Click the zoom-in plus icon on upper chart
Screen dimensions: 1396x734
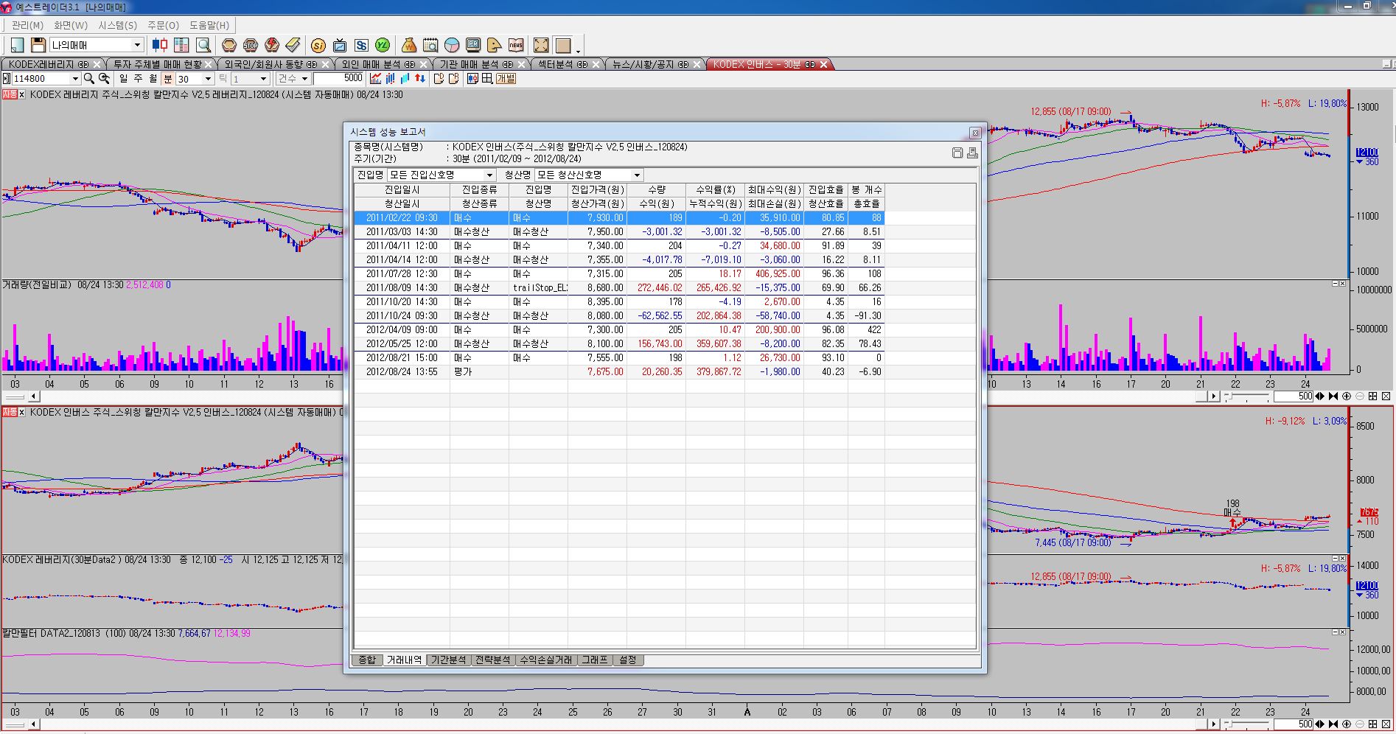tap(1347, 396)
